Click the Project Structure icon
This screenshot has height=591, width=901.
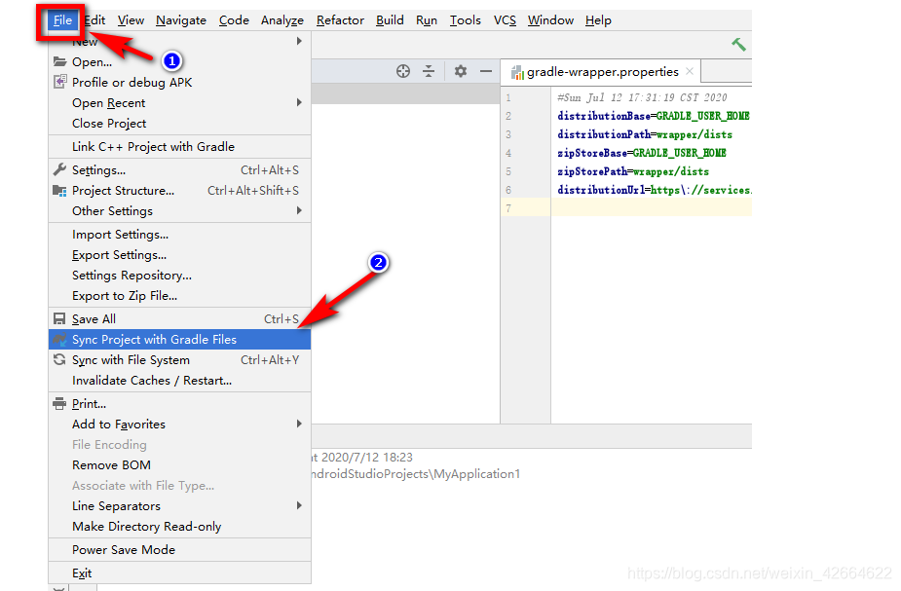pos(59,190)
